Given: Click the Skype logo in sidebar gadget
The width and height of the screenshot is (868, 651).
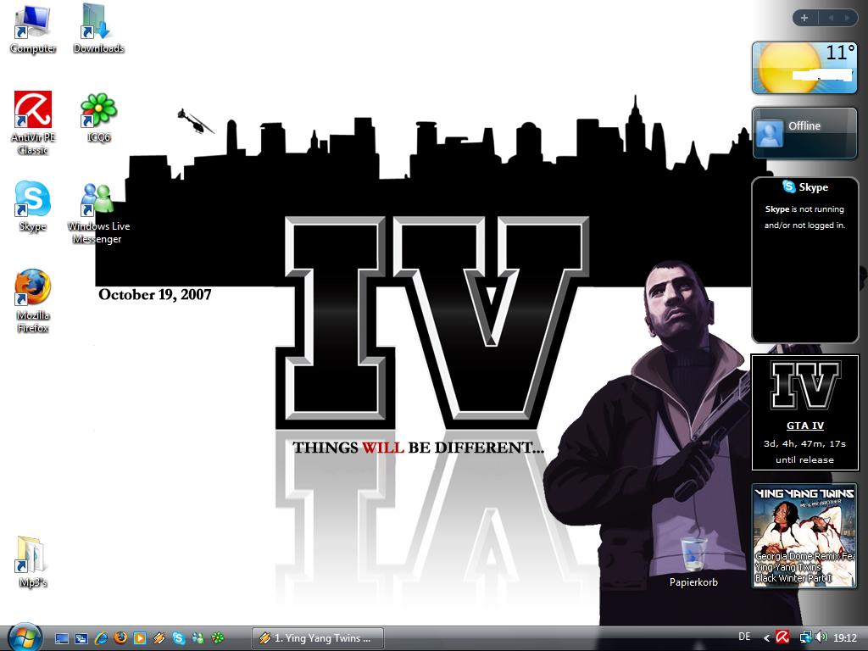Looking at the screenshot, I should pos(789,186).
